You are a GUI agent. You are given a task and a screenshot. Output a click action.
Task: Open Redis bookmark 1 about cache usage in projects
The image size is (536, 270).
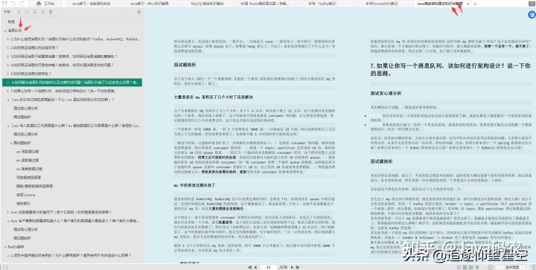(71, 255)
